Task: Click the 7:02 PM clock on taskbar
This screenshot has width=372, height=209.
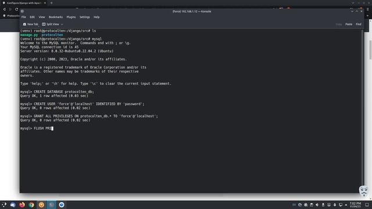Action: [355, 205]
